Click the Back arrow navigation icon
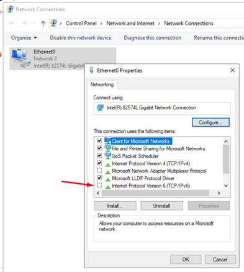Image resolution: width=244 pixels, height=272 pixels. [x=12, y=24]
